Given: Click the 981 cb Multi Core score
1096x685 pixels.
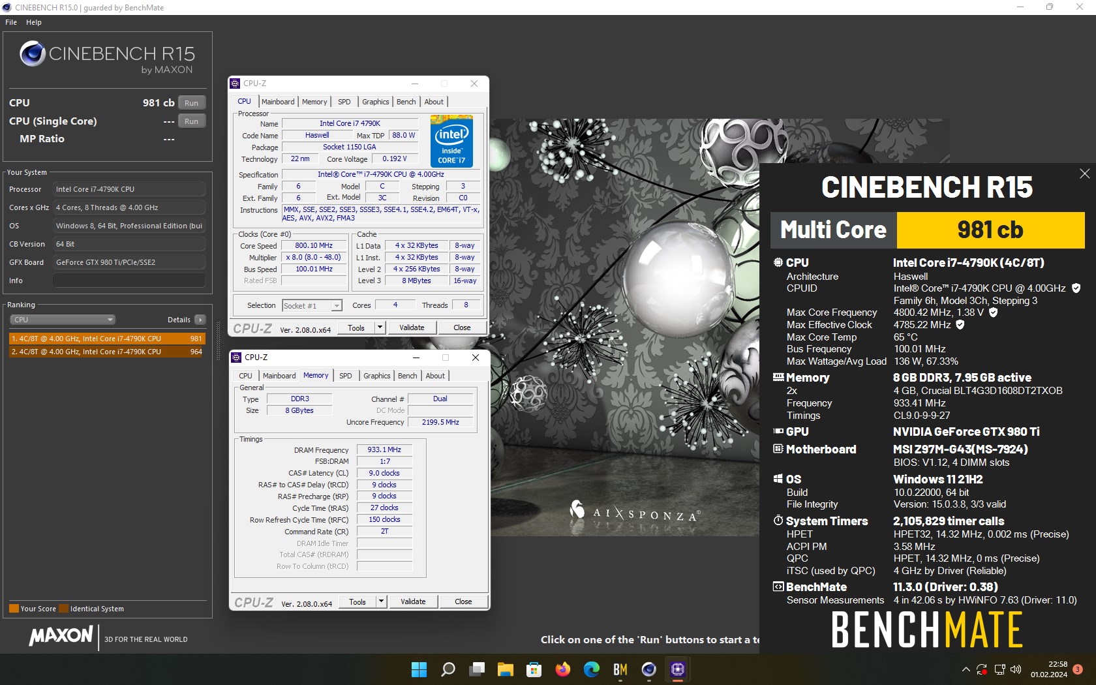Looking at the screenshot, I should point(990,230).
